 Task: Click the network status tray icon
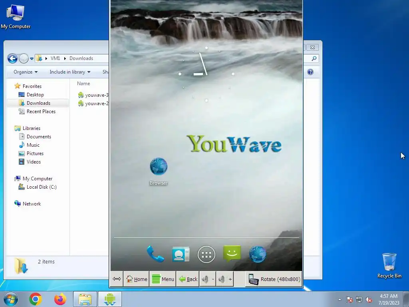tap(359, 299)
